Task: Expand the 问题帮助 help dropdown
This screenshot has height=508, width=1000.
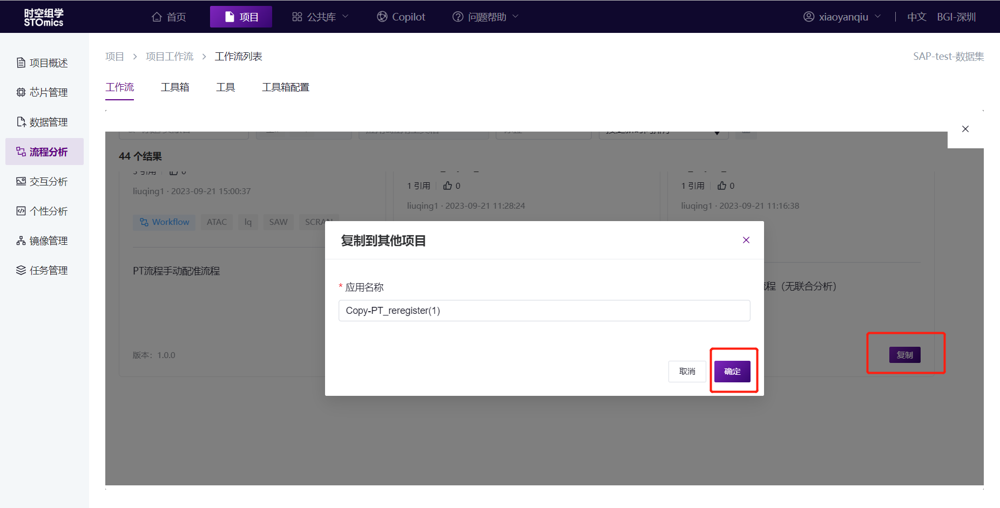Action: (x=485, y=17)
